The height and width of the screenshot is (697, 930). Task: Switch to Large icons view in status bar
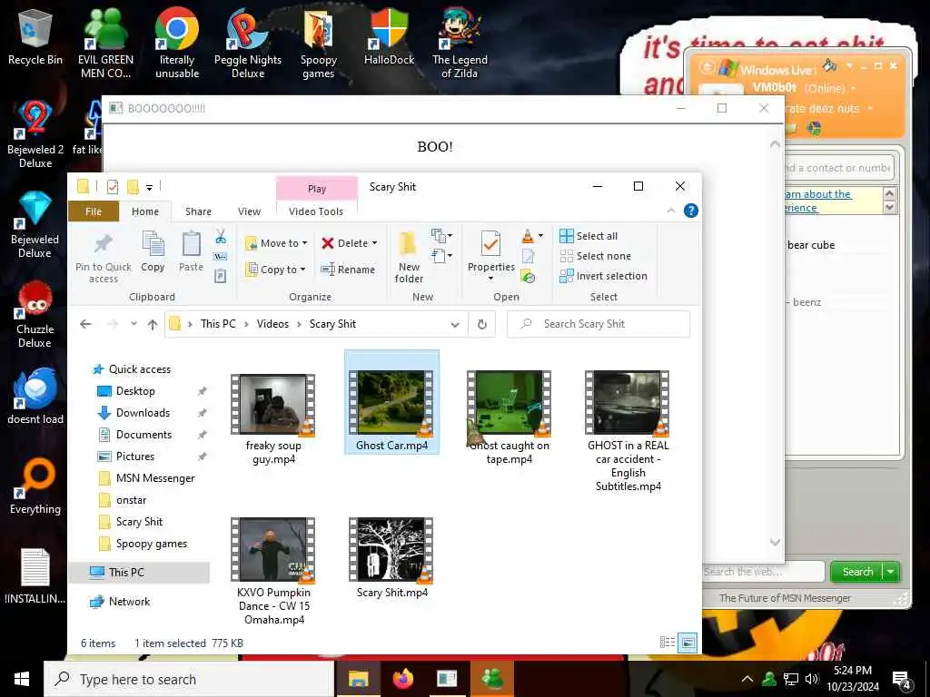tap(688, 643)
